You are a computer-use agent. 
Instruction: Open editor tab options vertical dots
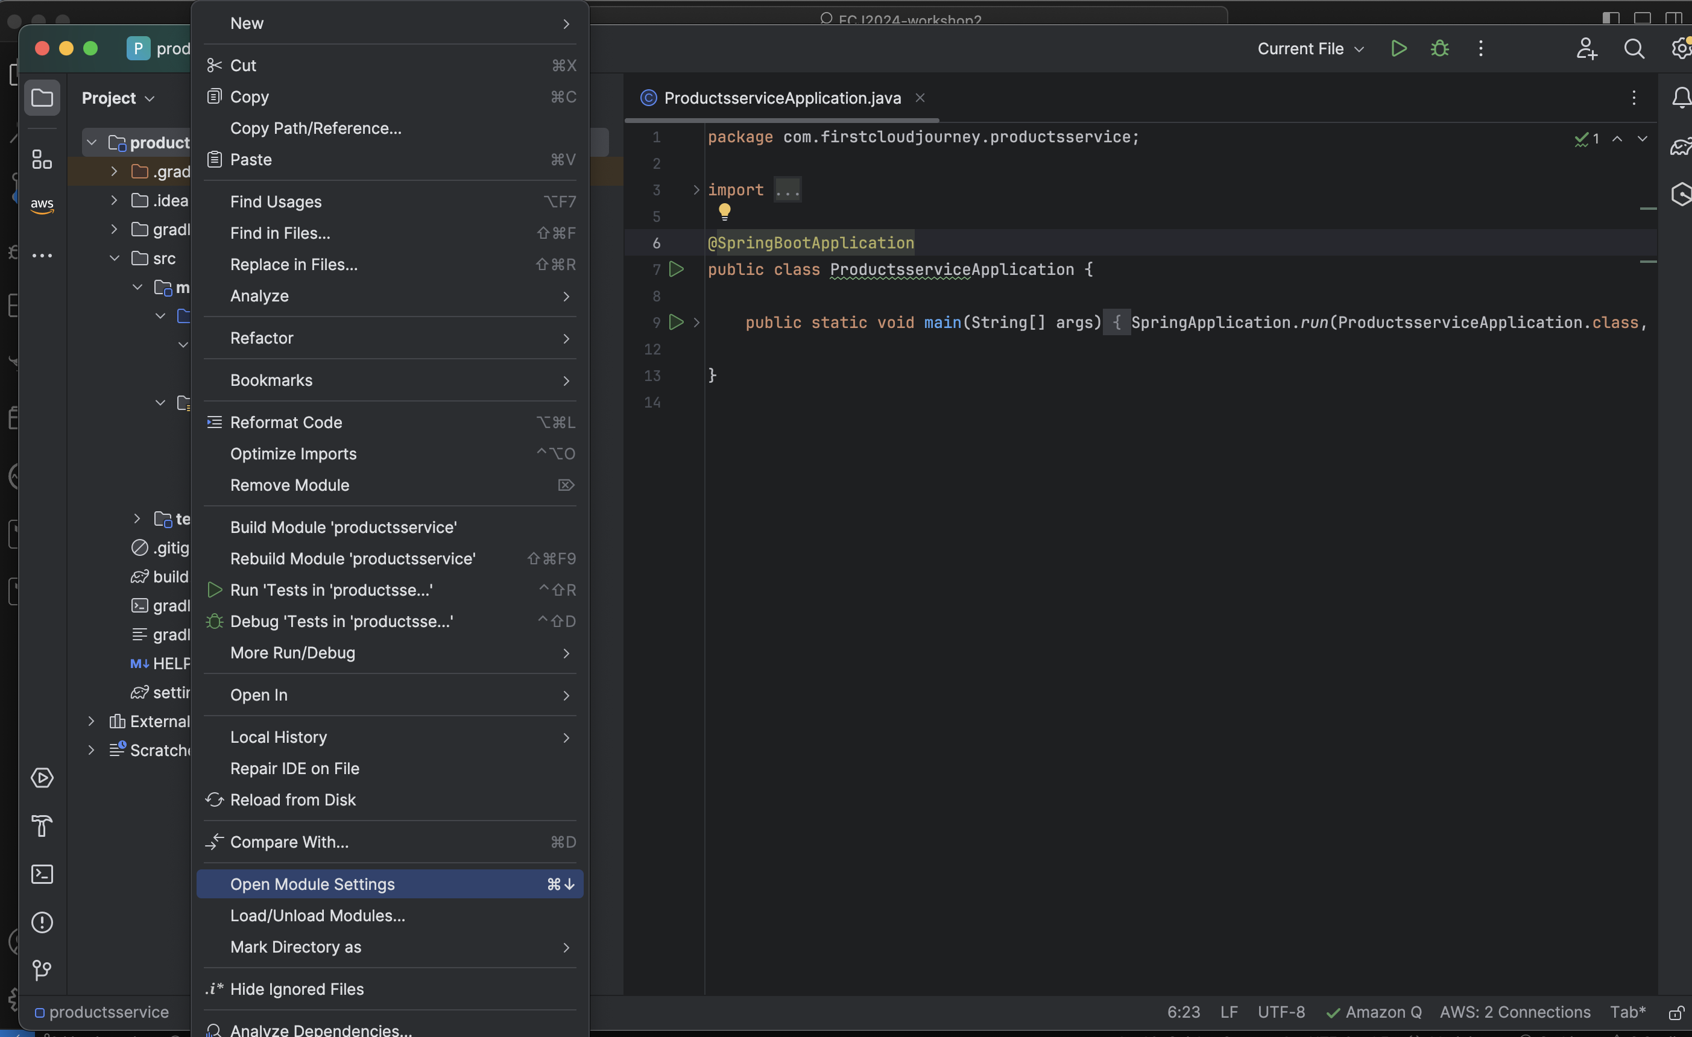point(1634,98)
